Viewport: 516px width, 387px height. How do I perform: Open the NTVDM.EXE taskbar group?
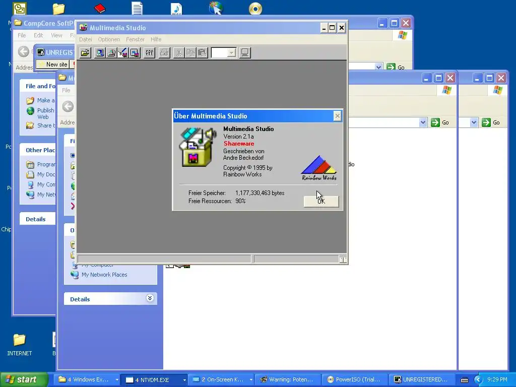(x=155, y=379)
